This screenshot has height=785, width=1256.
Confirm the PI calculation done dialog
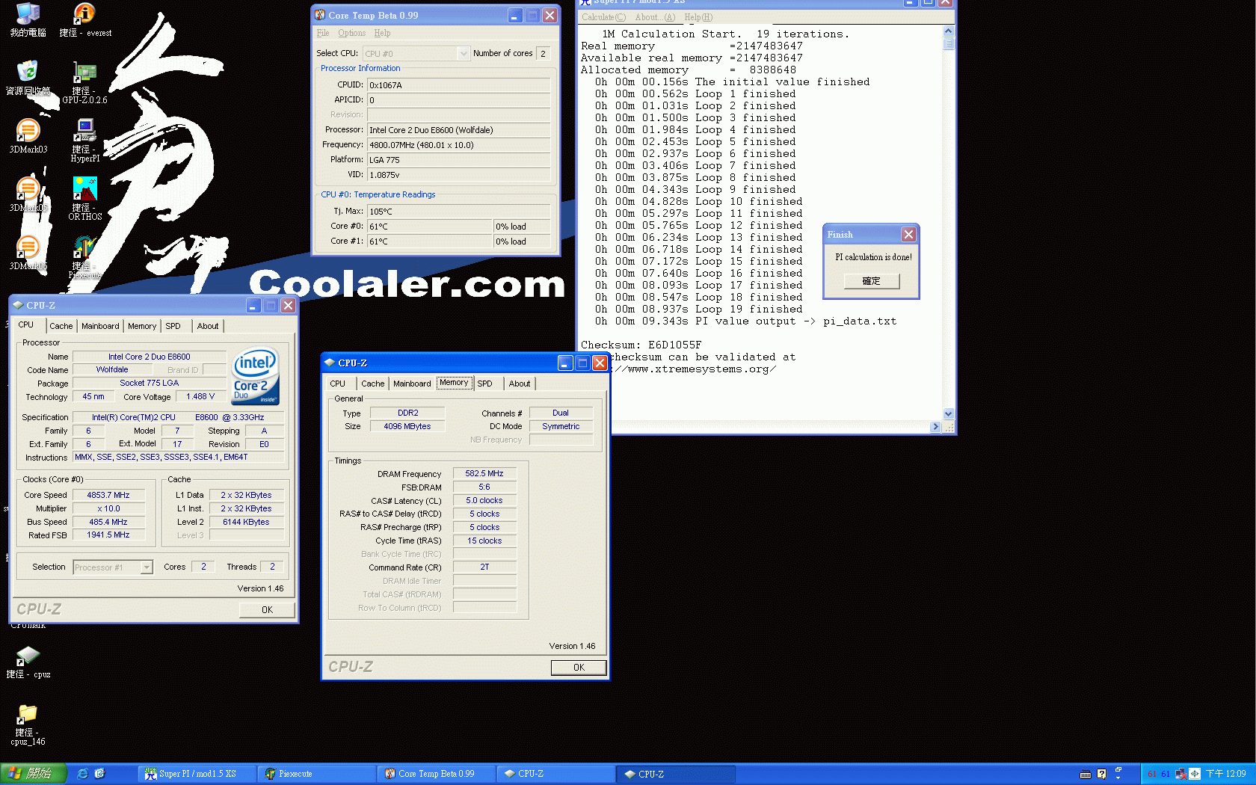click(x=871, y=281)
